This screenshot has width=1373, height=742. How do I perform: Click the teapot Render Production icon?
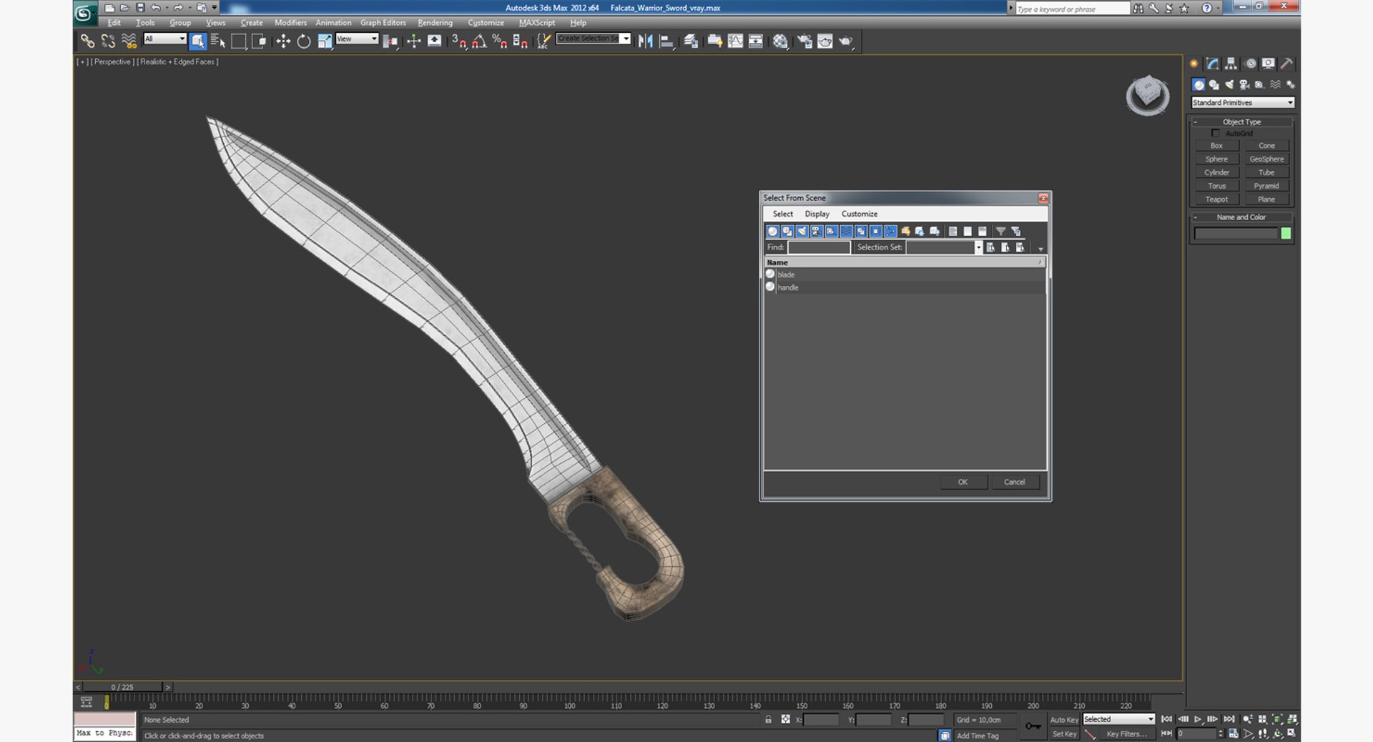point(846,41)
